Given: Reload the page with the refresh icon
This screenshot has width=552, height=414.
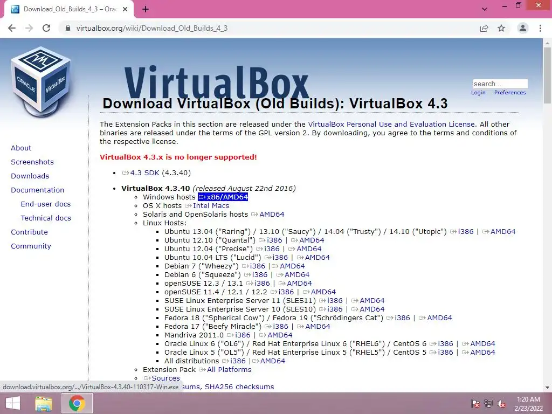Looking at the screenshot, I should 46,28.
